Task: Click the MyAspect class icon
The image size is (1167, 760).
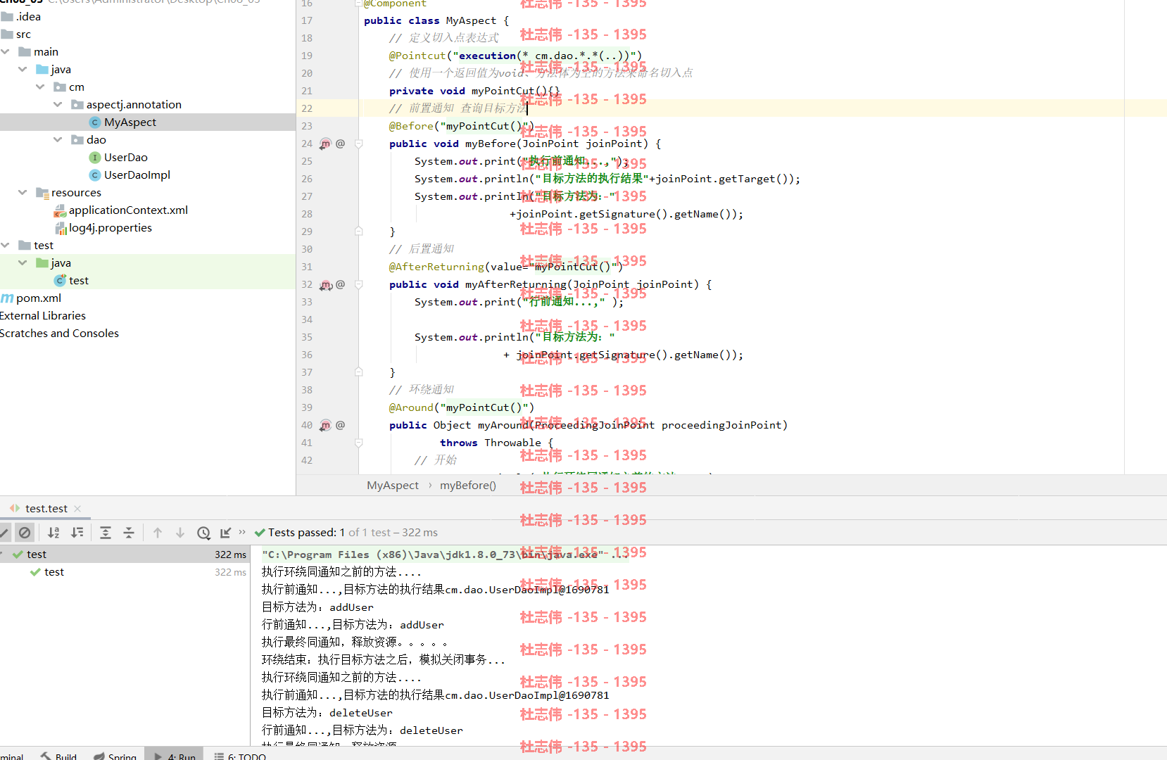Action: pyautogui.click(x=95, y=122)
